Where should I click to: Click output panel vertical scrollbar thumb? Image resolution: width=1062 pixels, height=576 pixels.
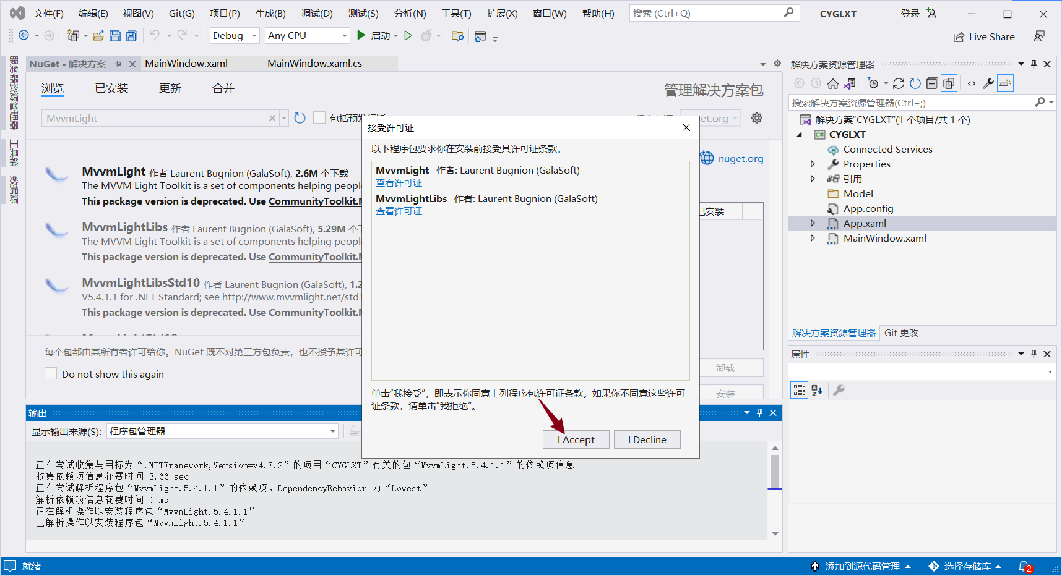[x=775, y=472]
